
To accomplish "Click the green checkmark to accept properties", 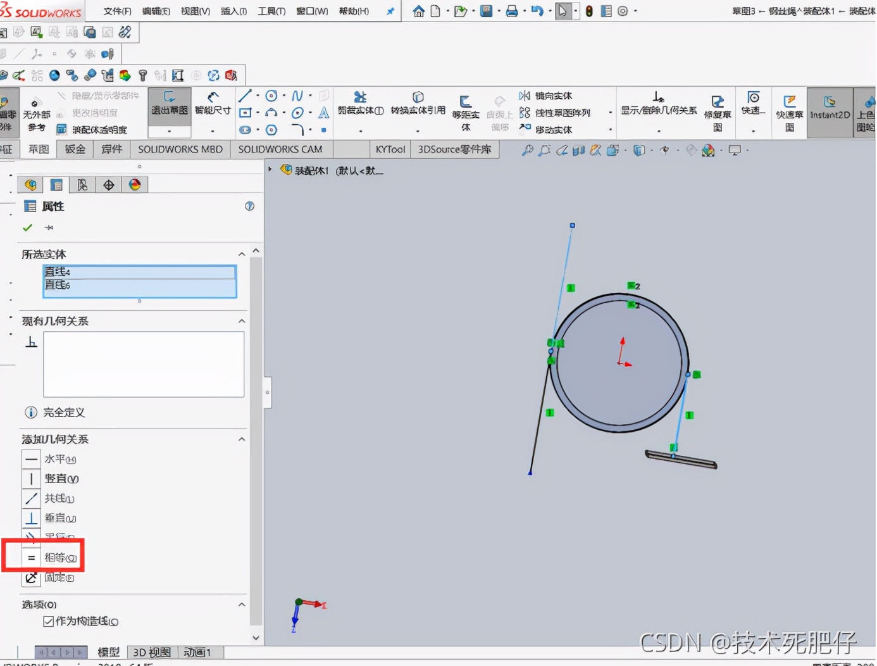I will click(27, 227).
